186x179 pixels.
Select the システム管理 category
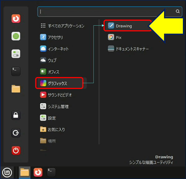62,107
